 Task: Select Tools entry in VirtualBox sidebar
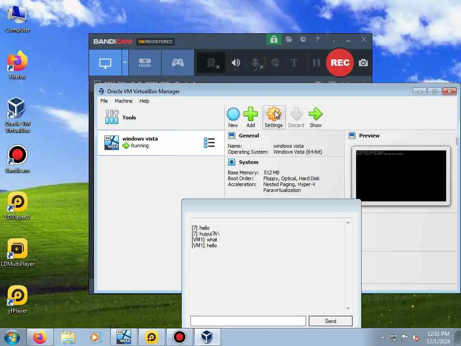click(161, 118)
